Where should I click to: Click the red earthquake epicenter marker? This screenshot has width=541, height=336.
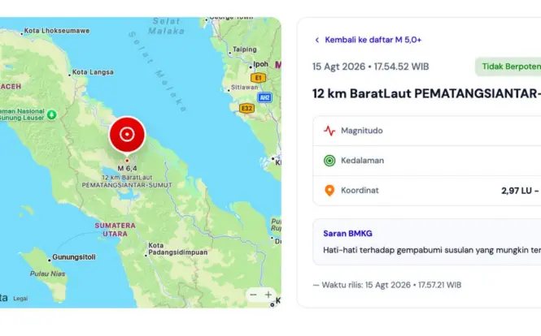pyautogui.click(x=127, y=134)
